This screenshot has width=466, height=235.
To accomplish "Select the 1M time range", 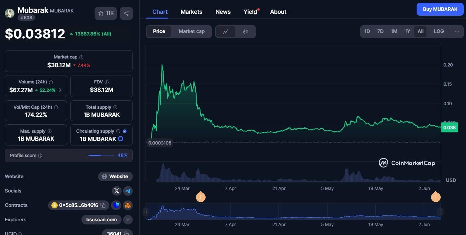I will [394, 31].
